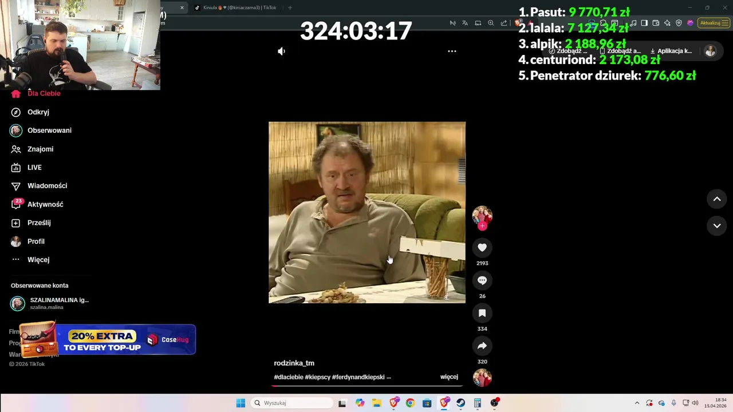Open the comments bubble showing 26
733x412 pixels.
tap(482, 280)
